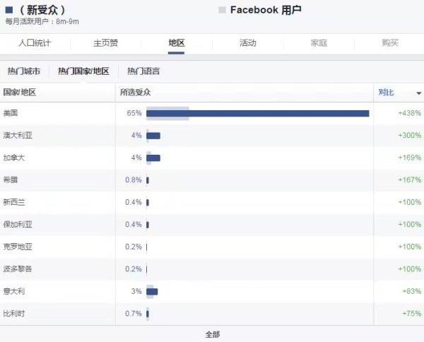Select the 热门城市 sub-tab
The image size is (424, 342).
pyautogui.click(x=24, y=71)
